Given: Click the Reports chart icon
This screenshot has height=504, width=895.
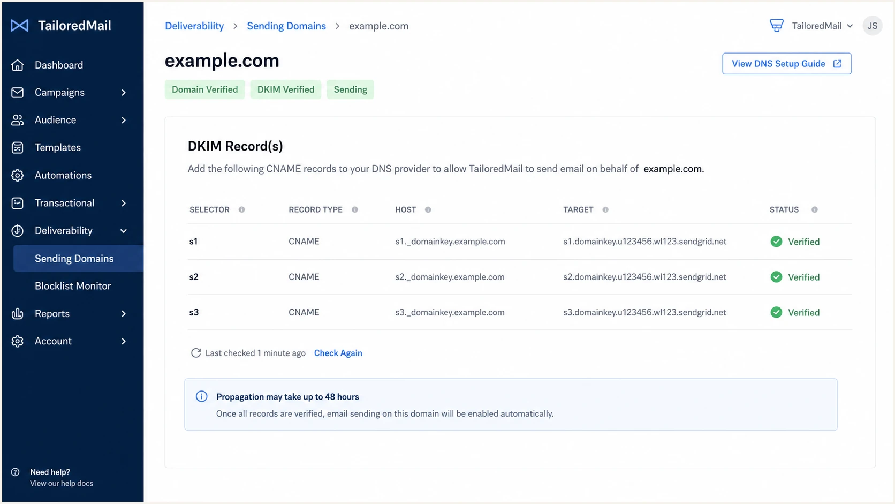Looking at the screenshot, I should point(18,314).
